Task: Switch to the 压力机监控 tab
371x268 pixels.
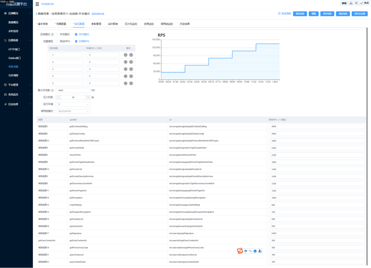Action: tap(131, 24)
